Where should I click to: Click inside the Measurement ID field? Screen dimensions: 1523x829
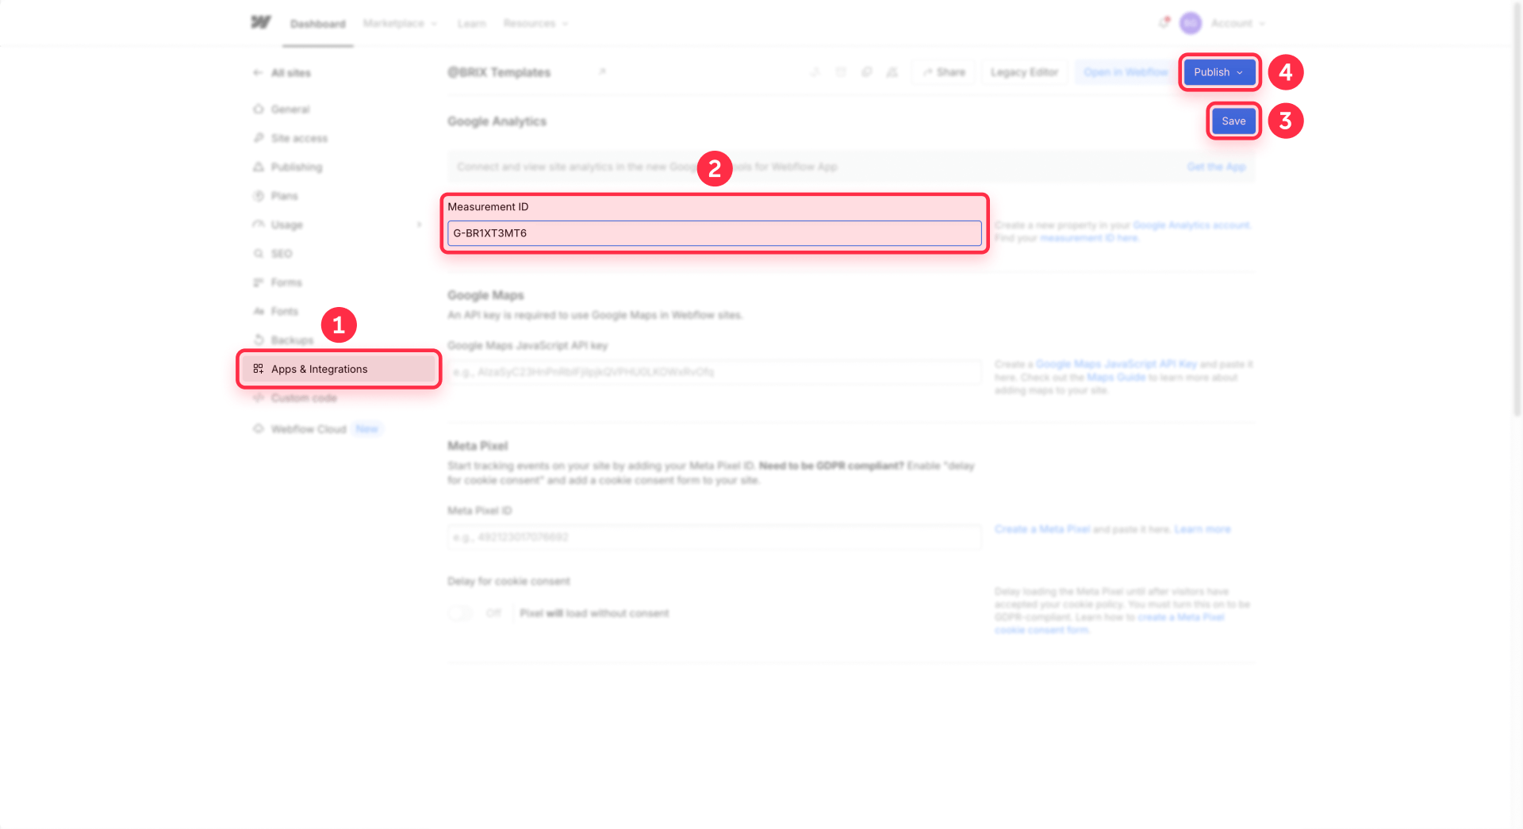pyautogui.click(x=712, y=233)
